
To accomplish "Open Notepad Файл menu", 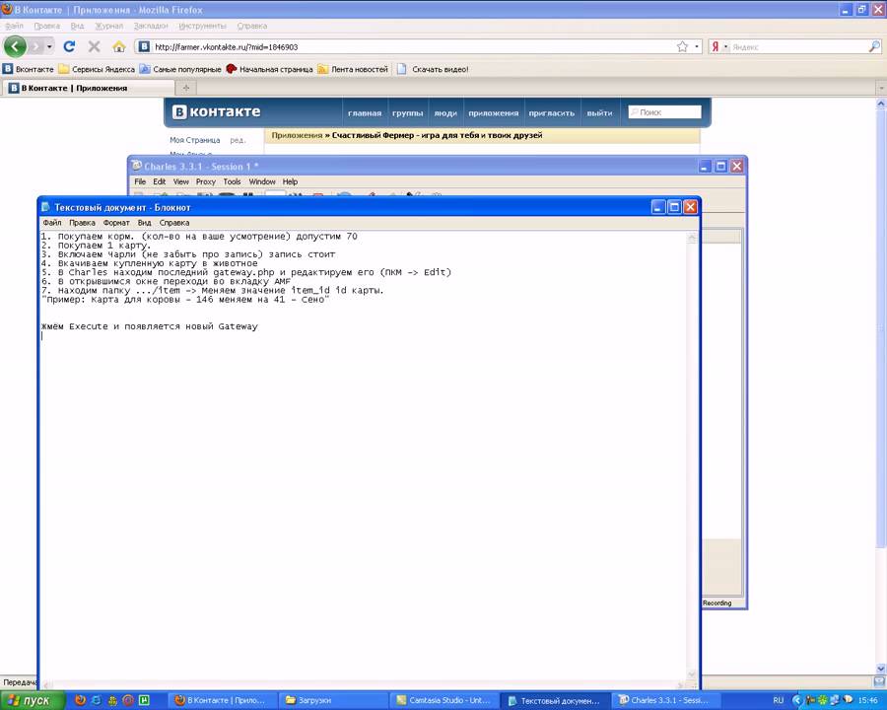I will (x=51, y=223).
